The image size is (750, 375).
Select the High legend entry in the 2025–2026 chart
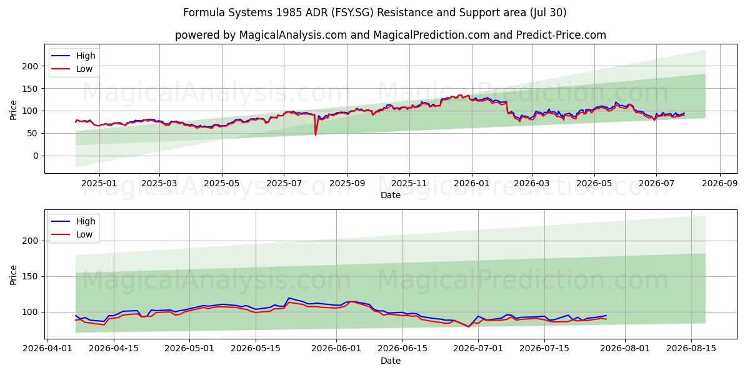pyautogui.click(x=74, y=56)
